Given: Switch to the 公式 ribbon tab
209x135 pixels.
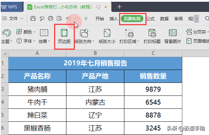Looking at the screenshot, I should click(150, 19).
